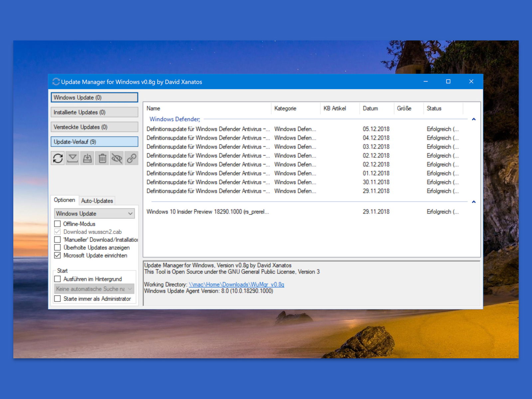The image size is (532, 399).
Task: Click the Windows Update Agent Version line
Action: [x=208, y=291]
